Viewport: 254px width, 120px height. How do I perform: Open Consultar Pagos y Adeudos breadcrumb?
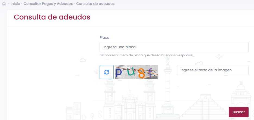[48, 4]
